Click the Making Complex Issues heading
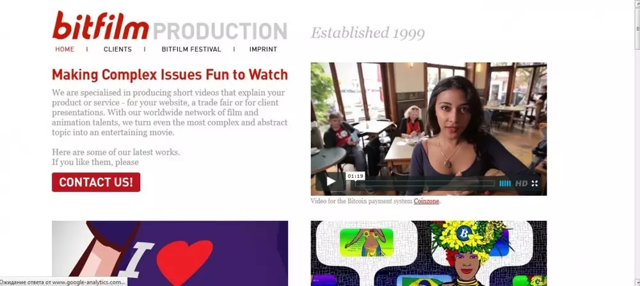This screenshot has height=286, width=640. click(x=170, y=75)
